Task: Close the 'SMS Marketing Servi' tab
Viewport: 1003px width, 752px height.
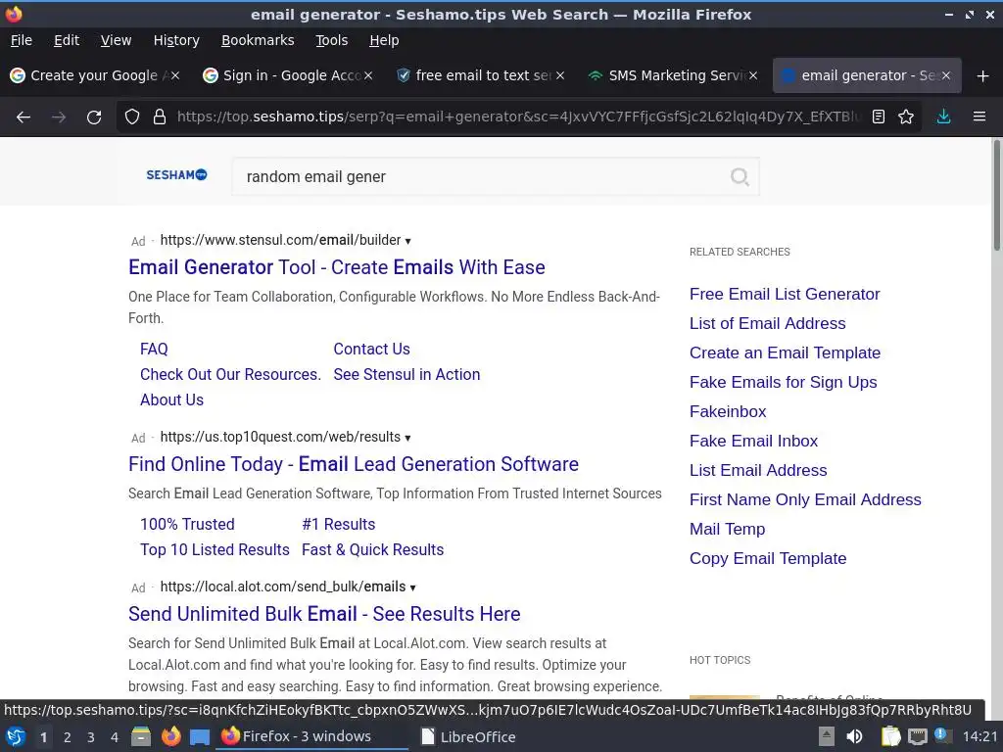Action: point(753,75)
